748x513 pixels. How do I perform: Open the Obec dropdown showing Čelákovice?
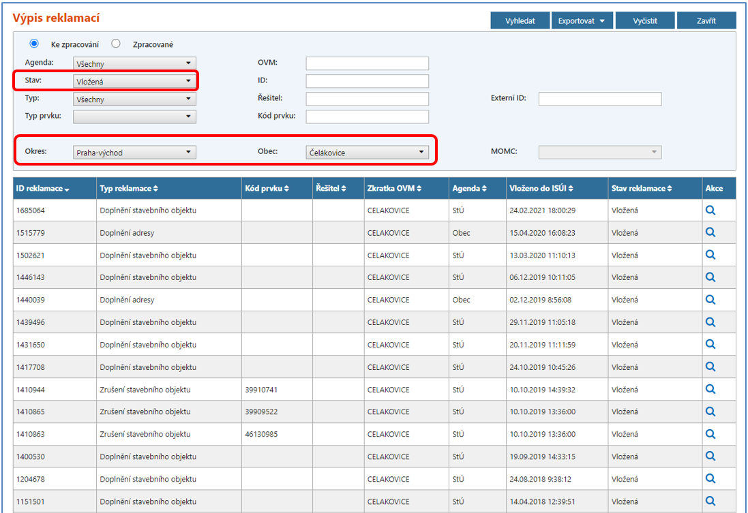(367, 153)
